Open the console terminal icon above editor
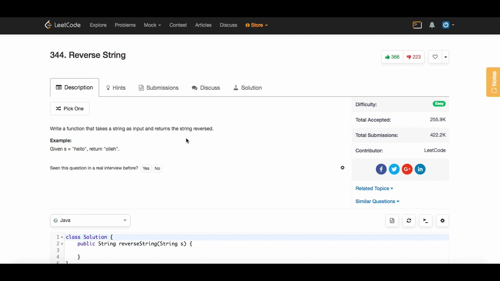This screenshot has width=500, height=281. point(426,221)
